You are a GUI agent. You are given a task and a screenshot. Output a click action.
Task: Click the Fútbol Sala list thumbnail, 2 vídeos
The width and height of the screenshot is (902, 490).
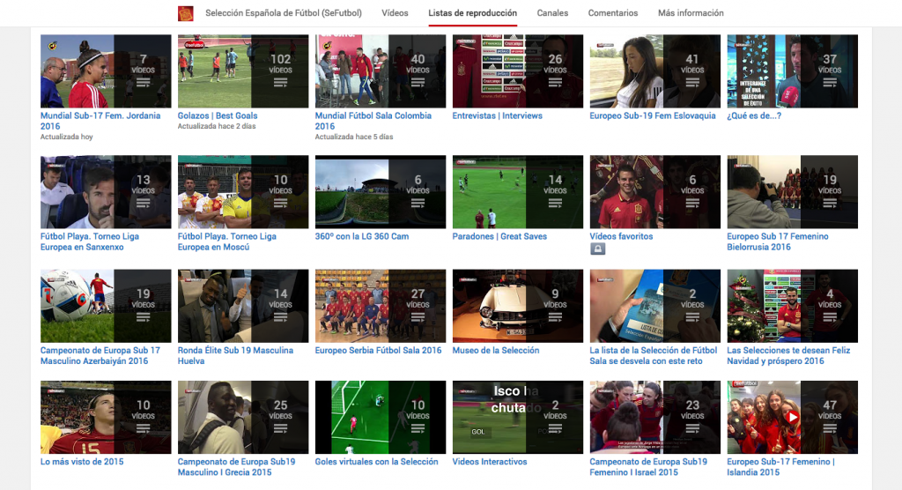(655, 306)
